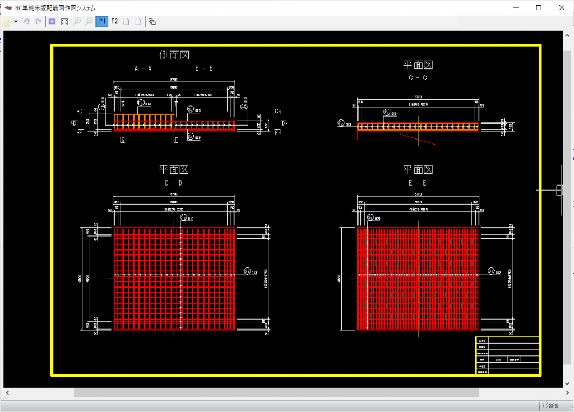Click the fit-to-window icon
The image size is (574, 412).
pos(64,22)
